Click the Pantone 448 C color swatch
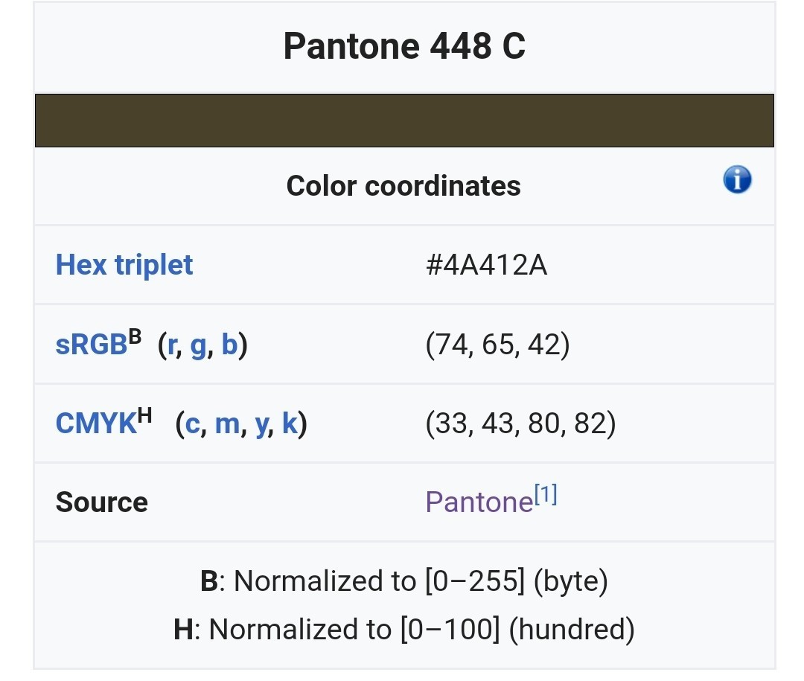 (x=404, y=121)
